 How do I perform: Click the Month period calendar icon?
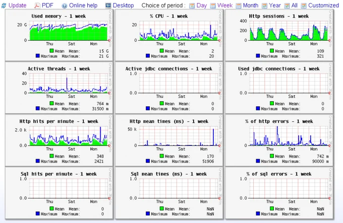239,6
